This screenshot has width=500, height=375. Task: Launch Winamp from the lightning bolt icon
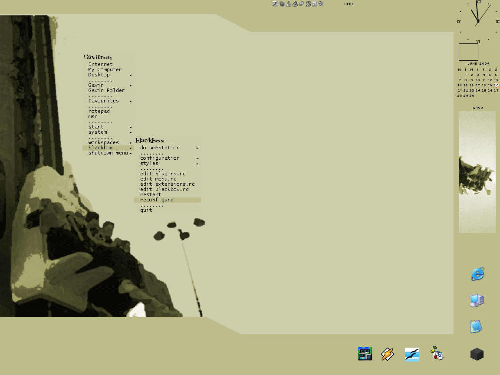387,354
